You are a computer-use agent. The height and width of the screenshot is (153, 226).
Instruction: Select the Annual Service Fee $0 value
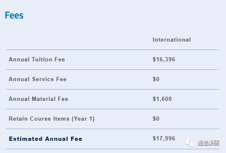coord(156,79)
